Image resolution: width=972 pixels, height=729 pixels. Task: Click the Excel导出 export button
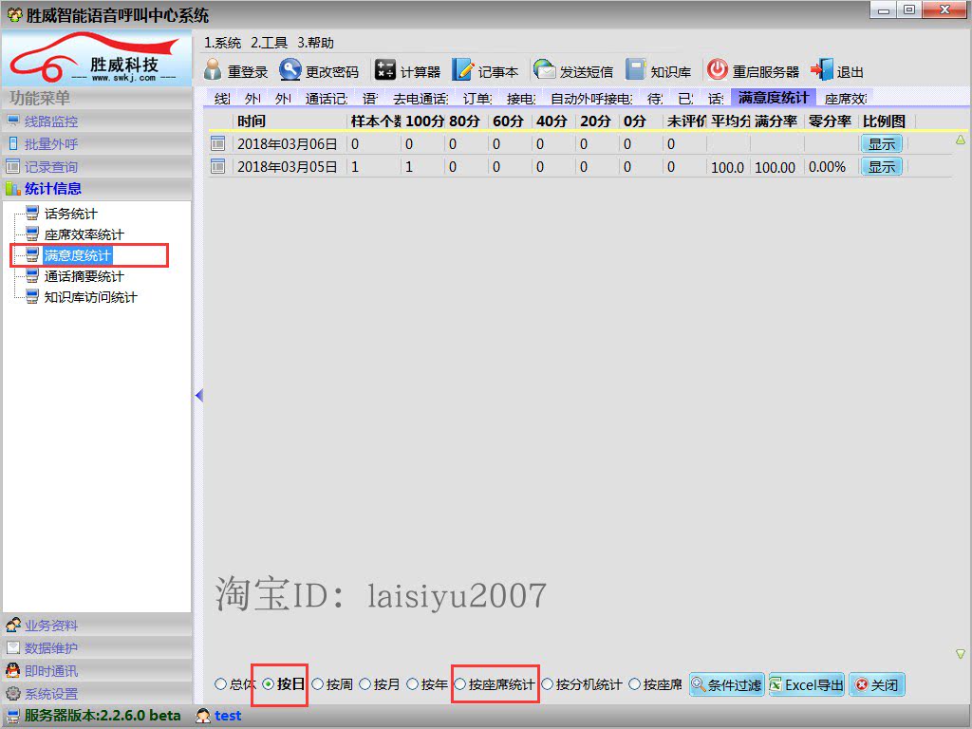point(807,684)
